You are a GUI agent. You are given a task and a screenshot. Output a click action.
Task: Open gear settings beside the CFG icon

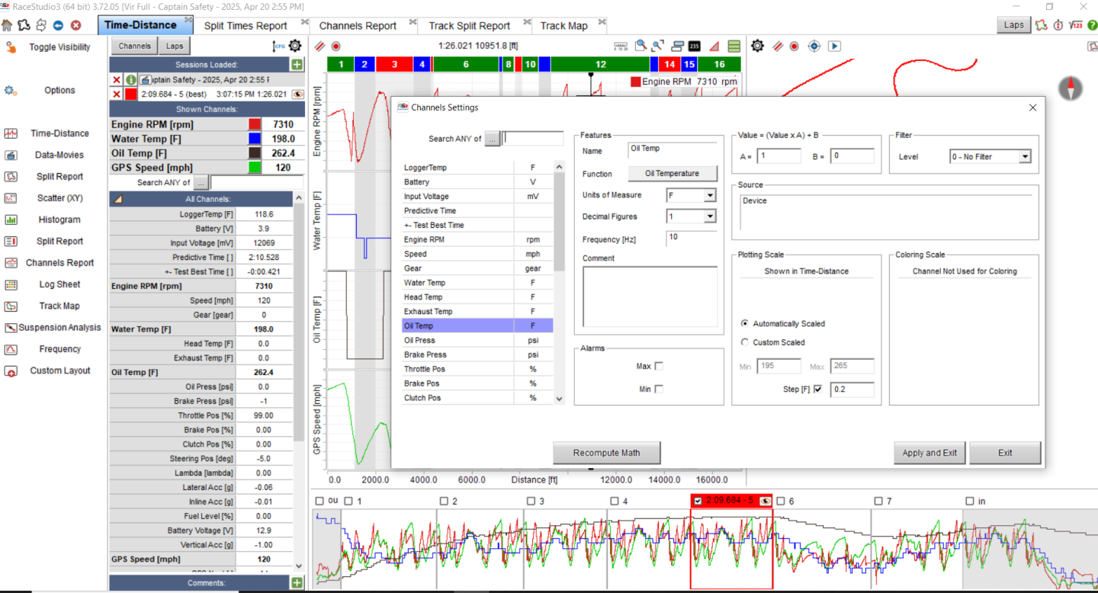(x=295, y=46)
